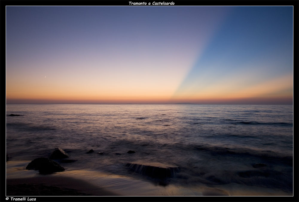Click the small dark spot in mid-sea
This screenshot has width=299, height=202.
tap(140, 118)
